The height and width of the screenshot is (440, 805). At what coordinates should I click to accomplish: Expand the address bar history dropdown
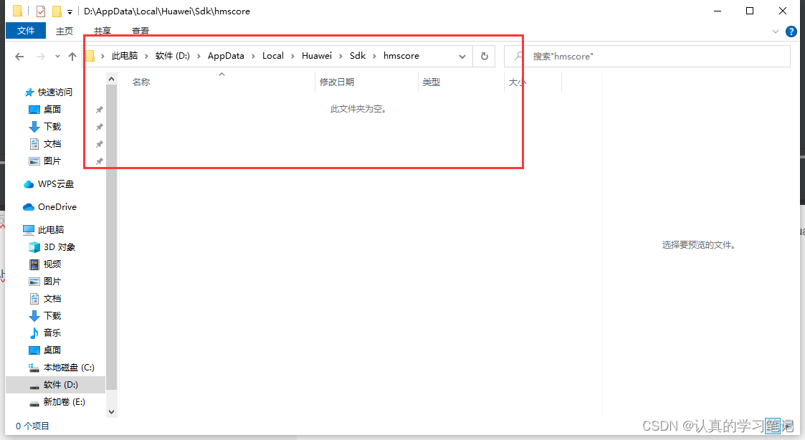pos(462,57)
